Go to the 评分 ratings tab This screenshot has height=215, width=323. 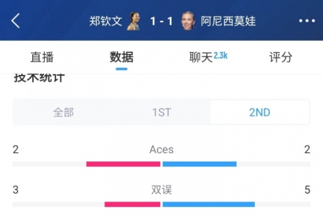(x=280, y=57)
